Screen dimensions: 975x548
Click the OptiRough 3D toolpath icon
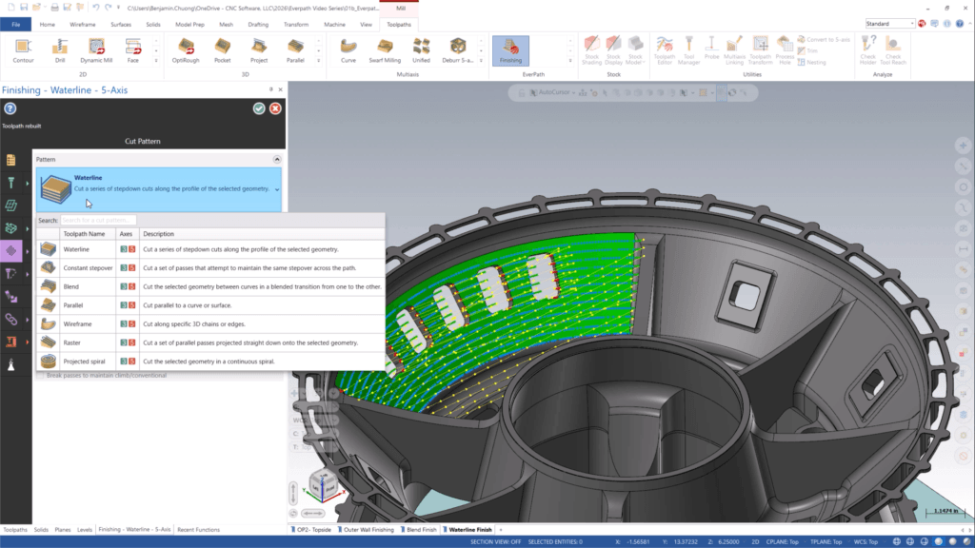(187, 48)
